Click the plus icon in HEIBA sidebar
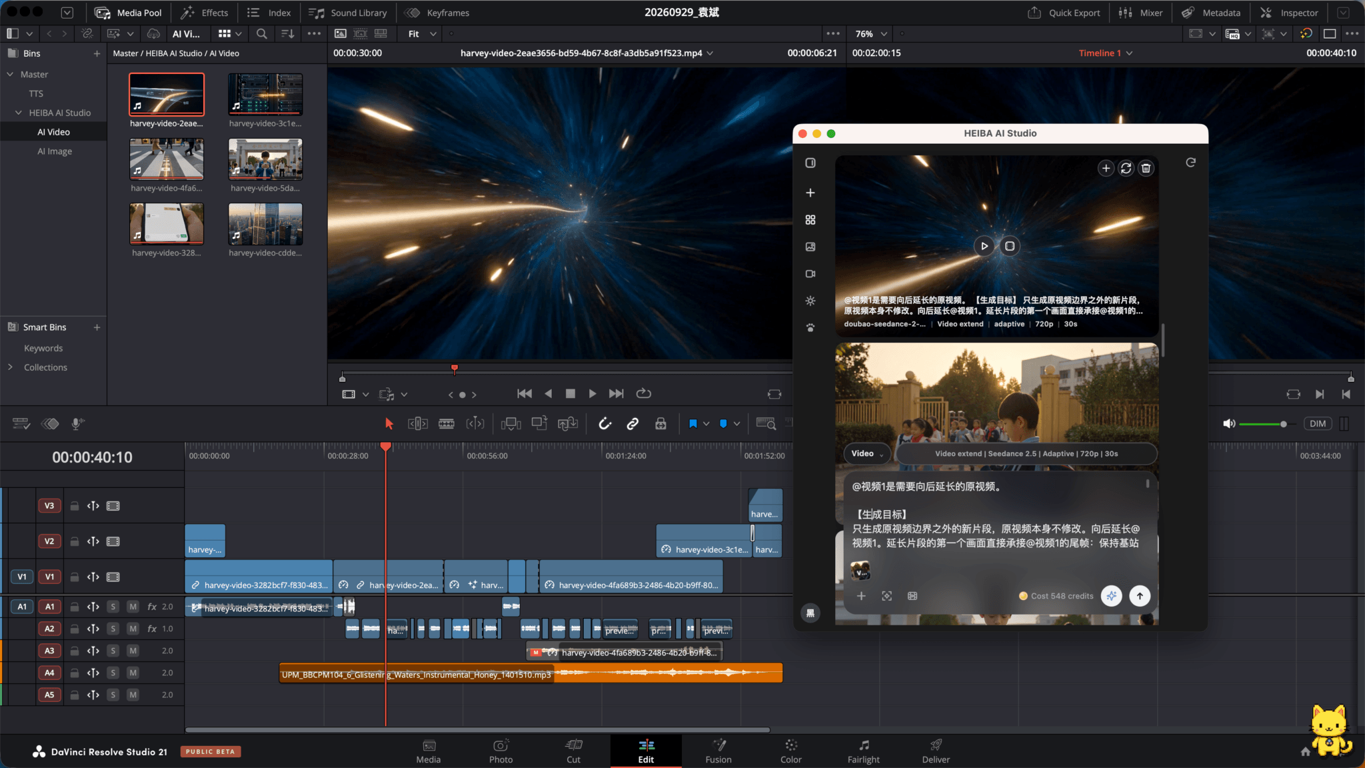Viewport: 1365px width, 768px height. coord(810,193)
